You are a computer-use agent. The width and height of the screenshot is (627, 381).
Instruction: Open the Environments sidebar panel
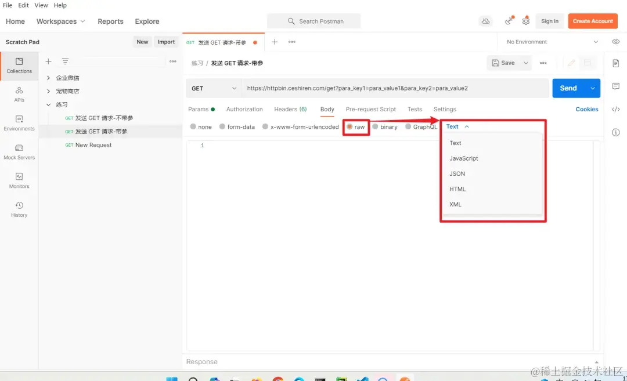(19, 123)
